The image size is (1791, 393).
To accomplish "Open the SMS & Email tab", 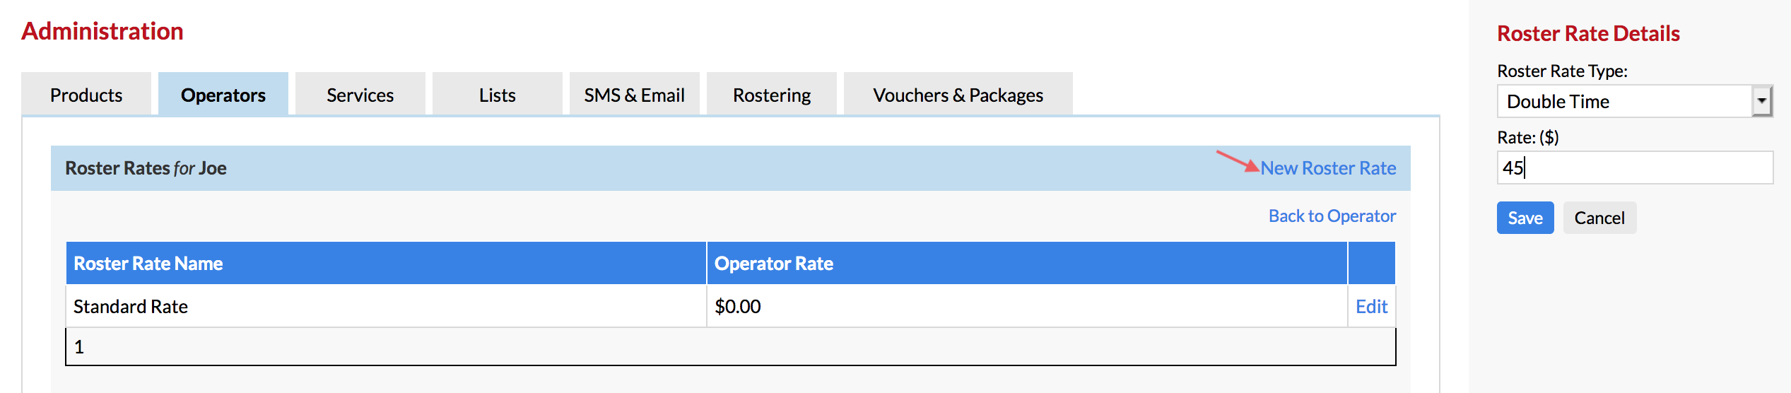I will tap(635, 94).
